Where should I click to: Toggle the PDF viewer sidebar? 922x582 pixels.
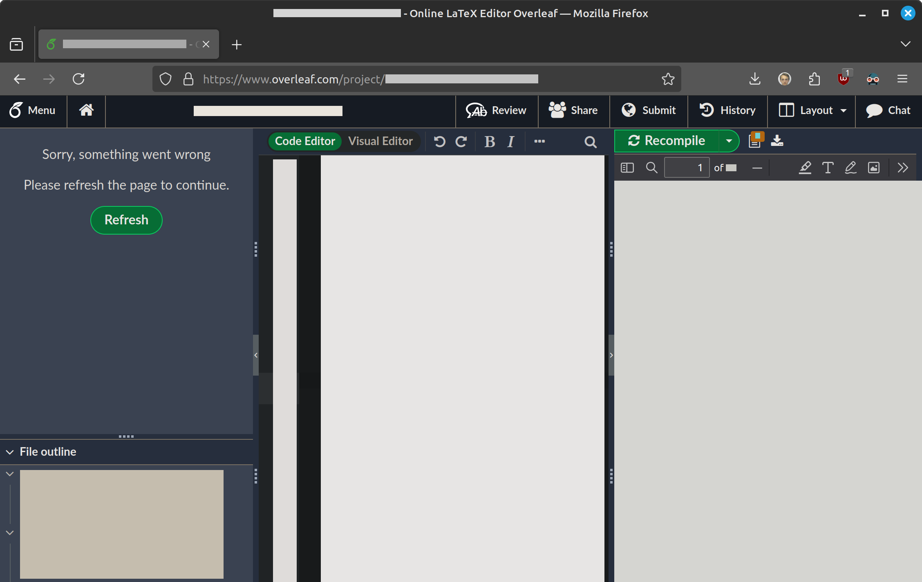627,168
